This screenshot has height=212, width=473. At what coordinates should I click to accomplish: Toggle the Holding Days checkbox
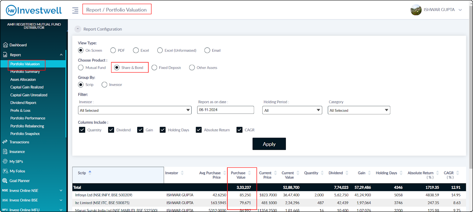pyautogui.click(x=163, y=130)
